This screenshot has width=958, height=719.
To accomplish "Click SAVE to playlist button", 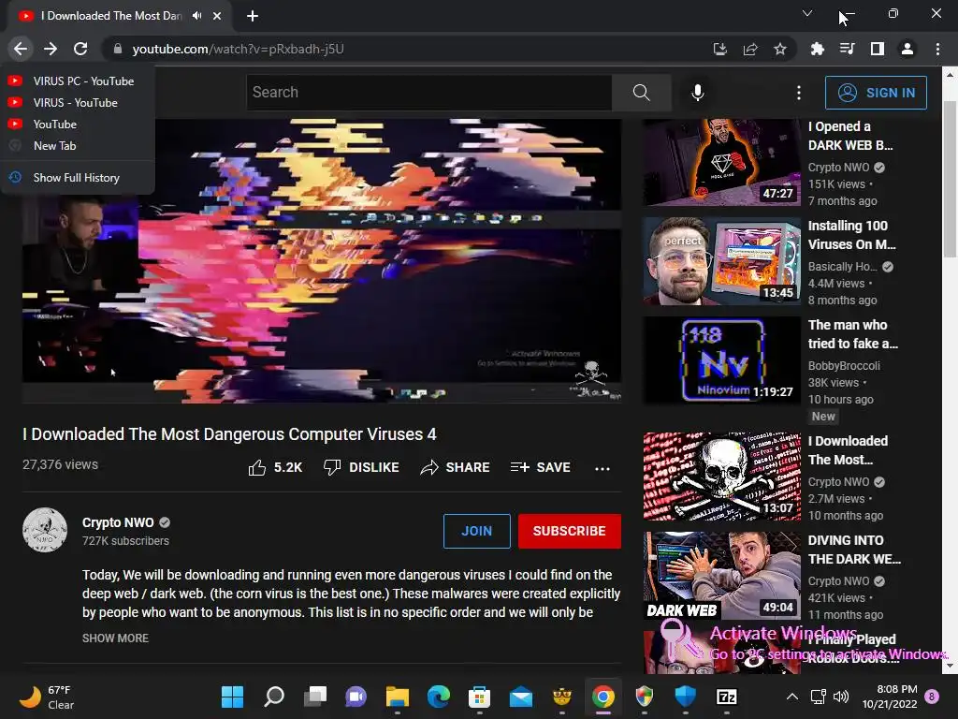I will (x=540, y=468).
